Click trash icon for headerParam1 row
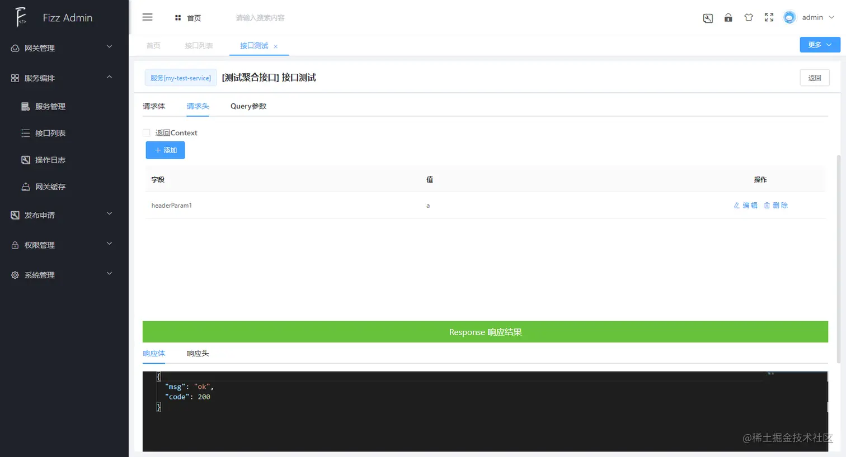 767,206
